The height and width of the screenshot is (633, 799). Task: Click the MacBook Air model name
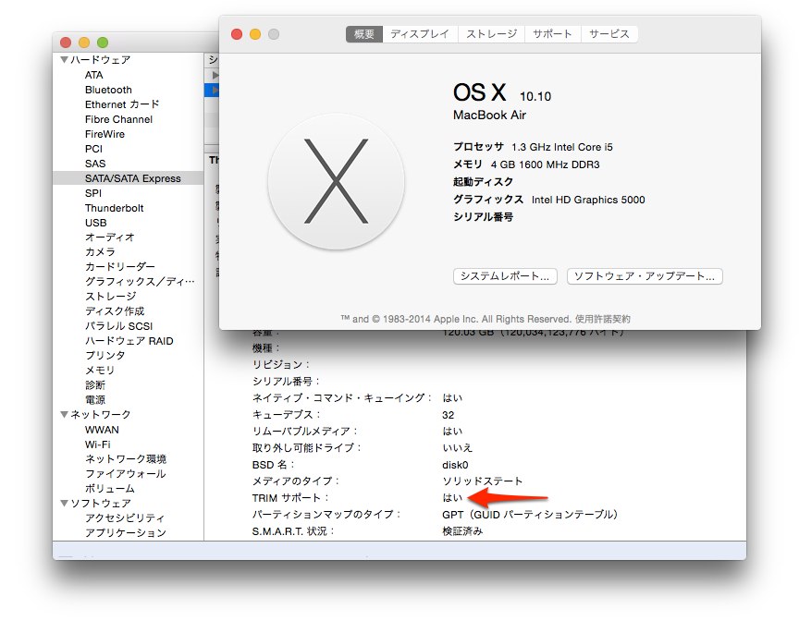[x=489, y=116]
